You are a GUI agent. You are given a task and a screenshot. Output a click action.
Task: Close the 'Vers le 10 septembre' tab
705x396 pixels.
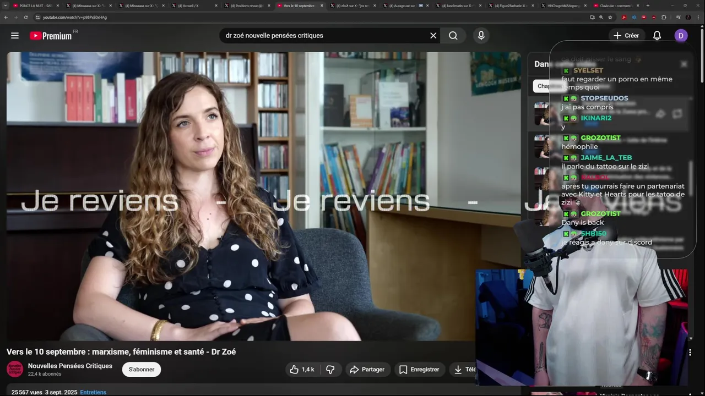tap(322, 5)
